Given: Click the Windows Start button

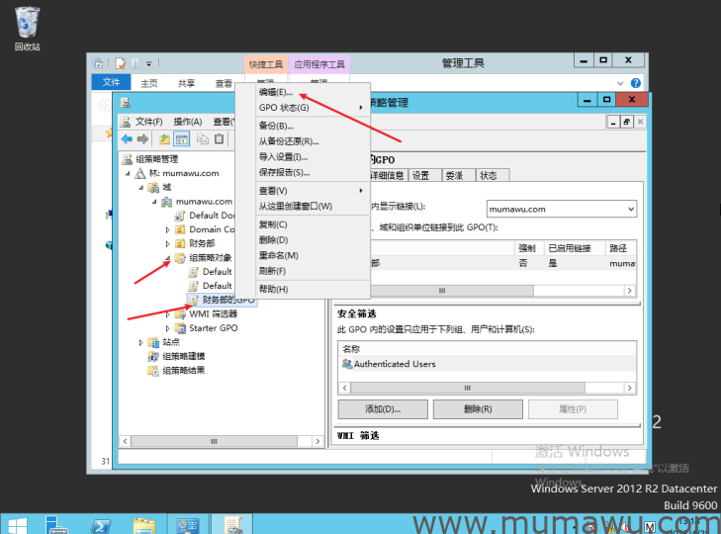Looking at the screenshot, I should coord(17,524).
